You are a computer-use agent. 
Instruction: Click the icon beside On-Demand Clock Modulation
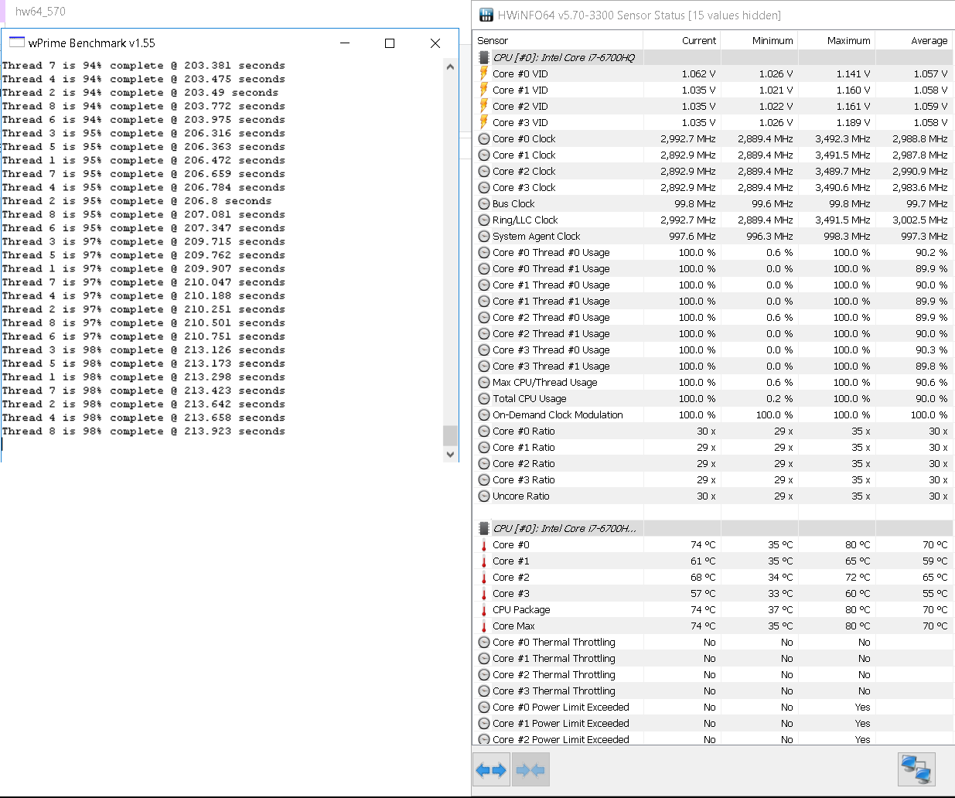point(484,414)
